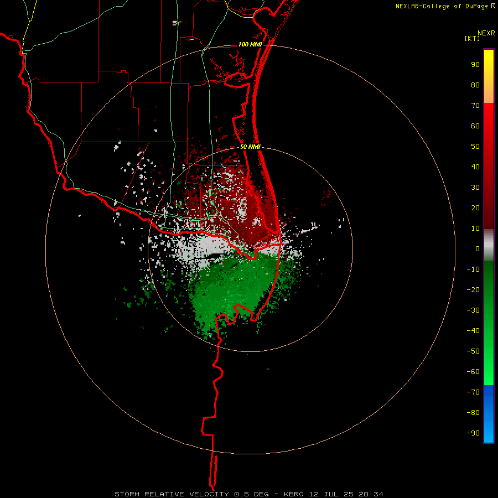Viewport: 498px width, 498px height.
Task: Click the -10 value on the velocity scale
Action: tap(473, 269)
